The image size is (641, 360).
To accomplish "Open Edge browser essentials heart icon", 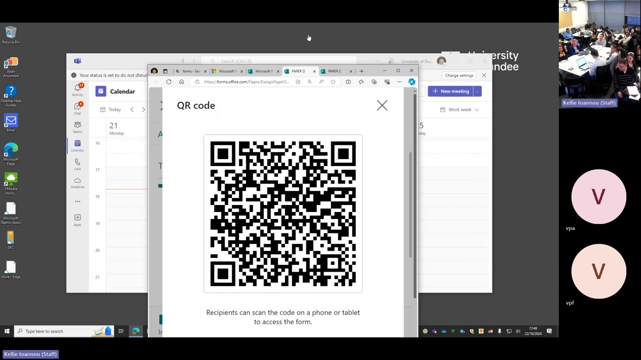I will pyautogui.click(x=387, y=82).
